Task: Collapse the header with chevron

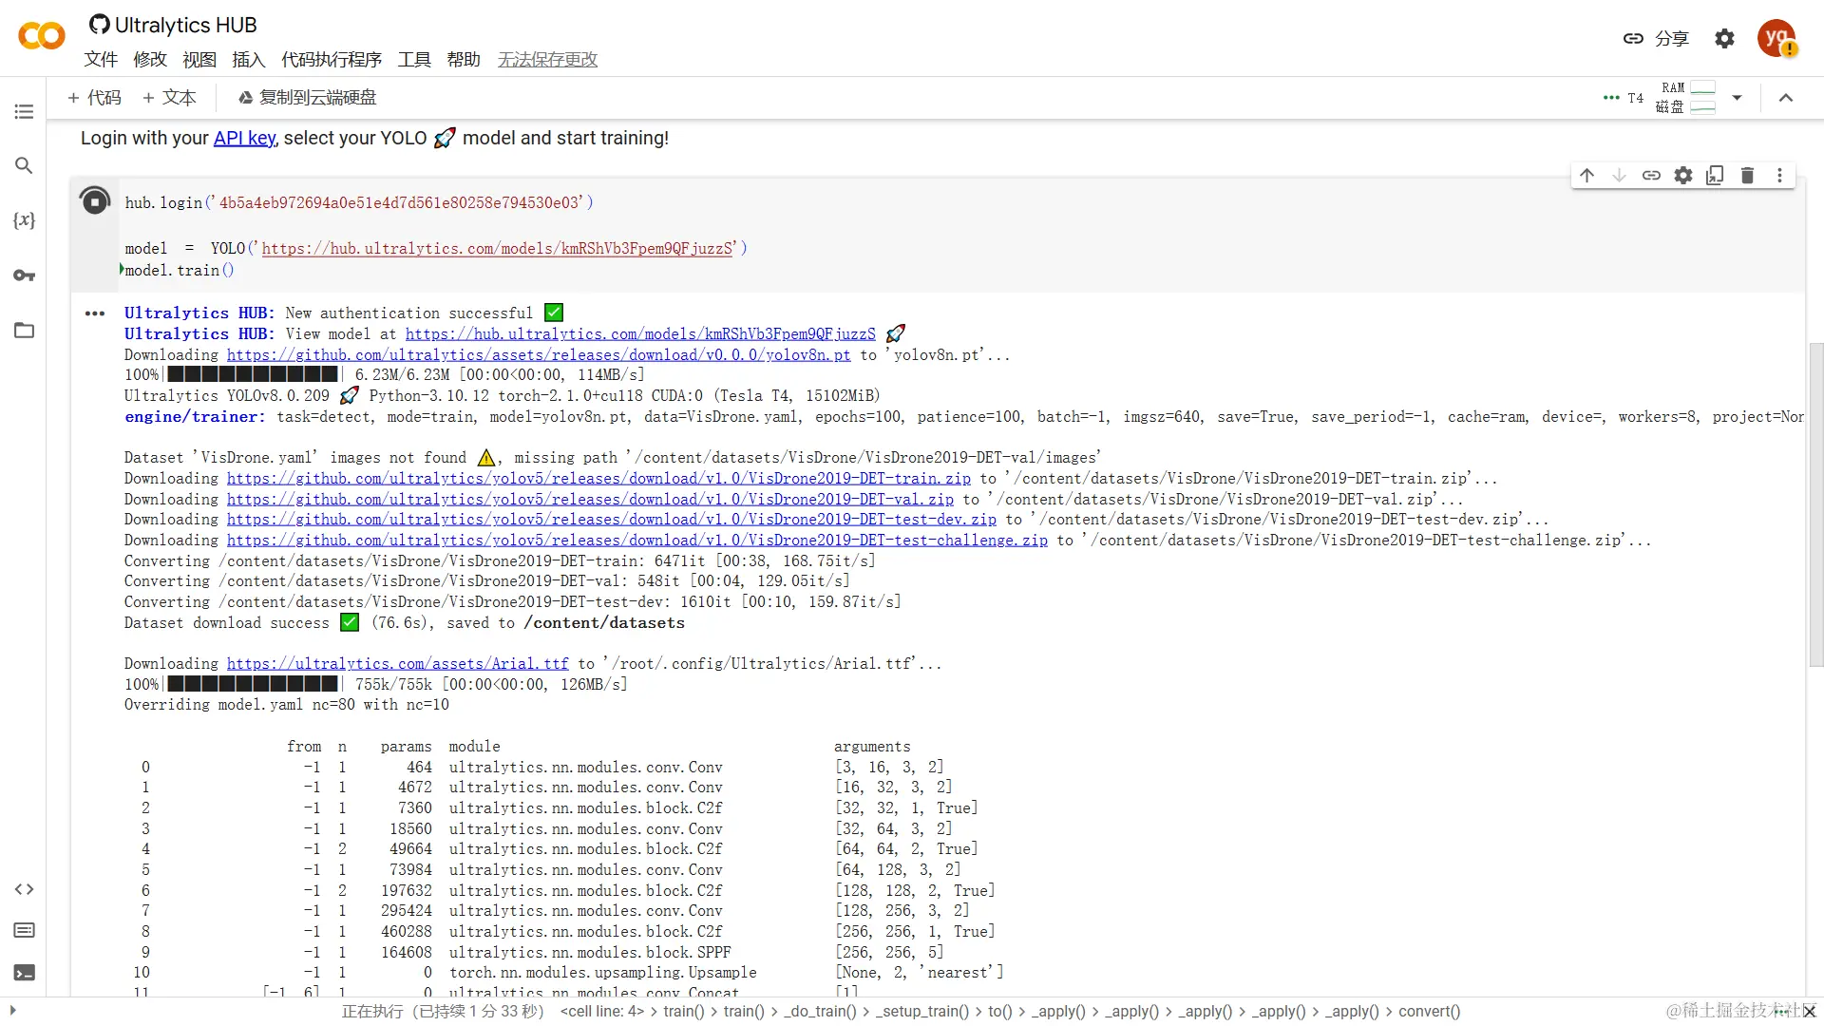Action: point(1786,98)
